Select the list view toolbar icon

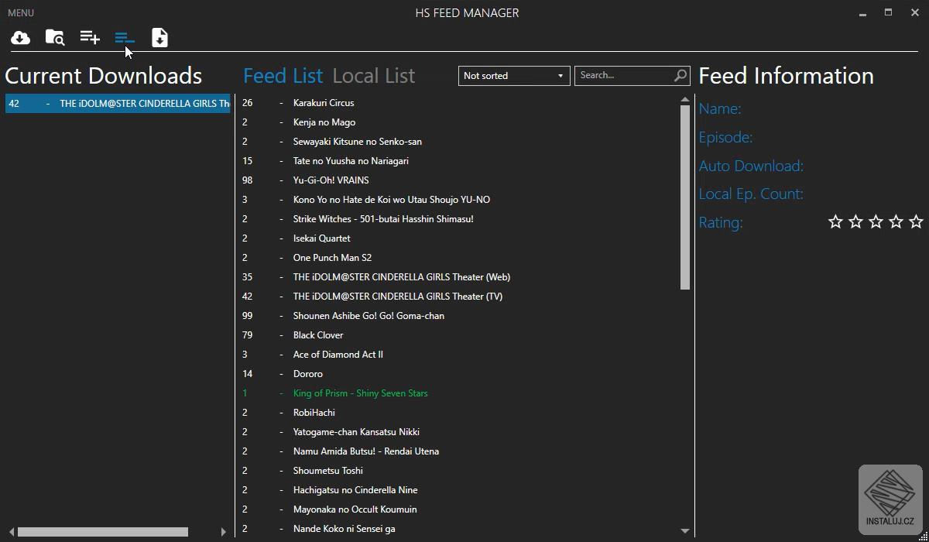click(x=125, y=38)
